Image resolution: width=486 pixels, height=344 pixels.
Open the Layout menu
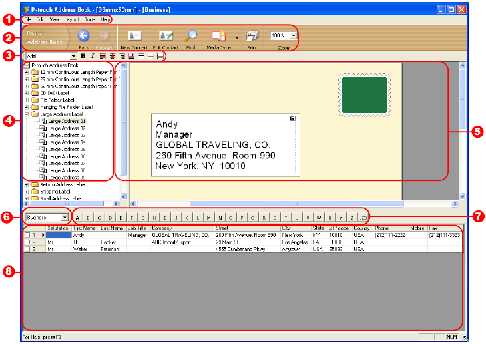tap(72, 19)
